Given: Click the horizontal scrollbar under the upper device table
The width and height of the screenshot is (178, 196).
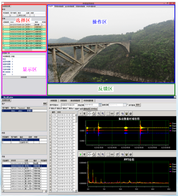Looking at the screenshot, I should tap(24, 50).
